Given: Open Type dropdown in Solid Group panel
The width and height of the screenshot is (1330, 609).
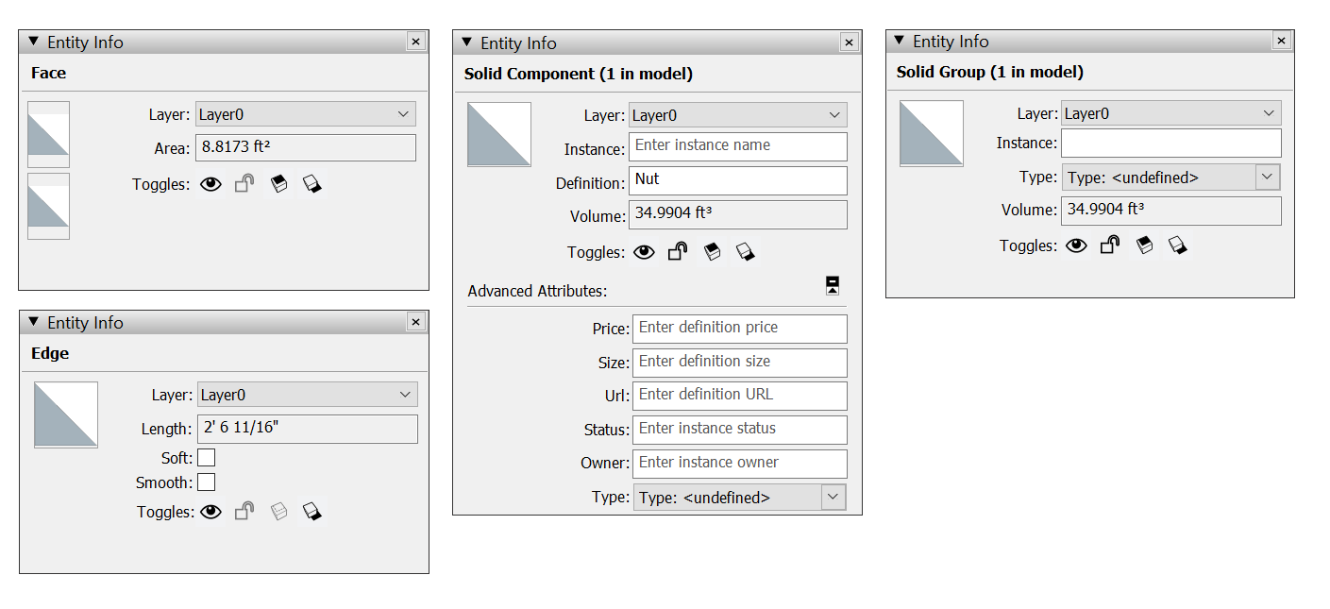Looking at the screenshot, I should pos(1171,177).
